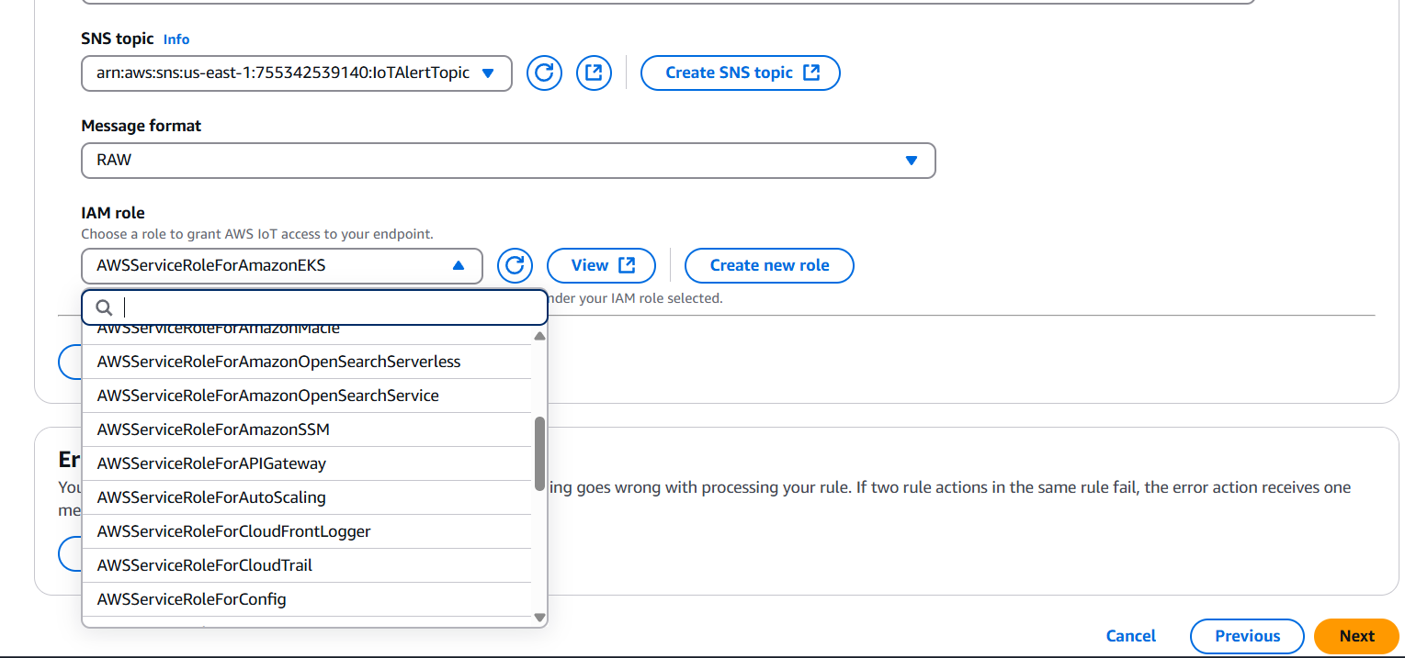
Task: Refresh the IAM role list
Action: tap(515, 265)
